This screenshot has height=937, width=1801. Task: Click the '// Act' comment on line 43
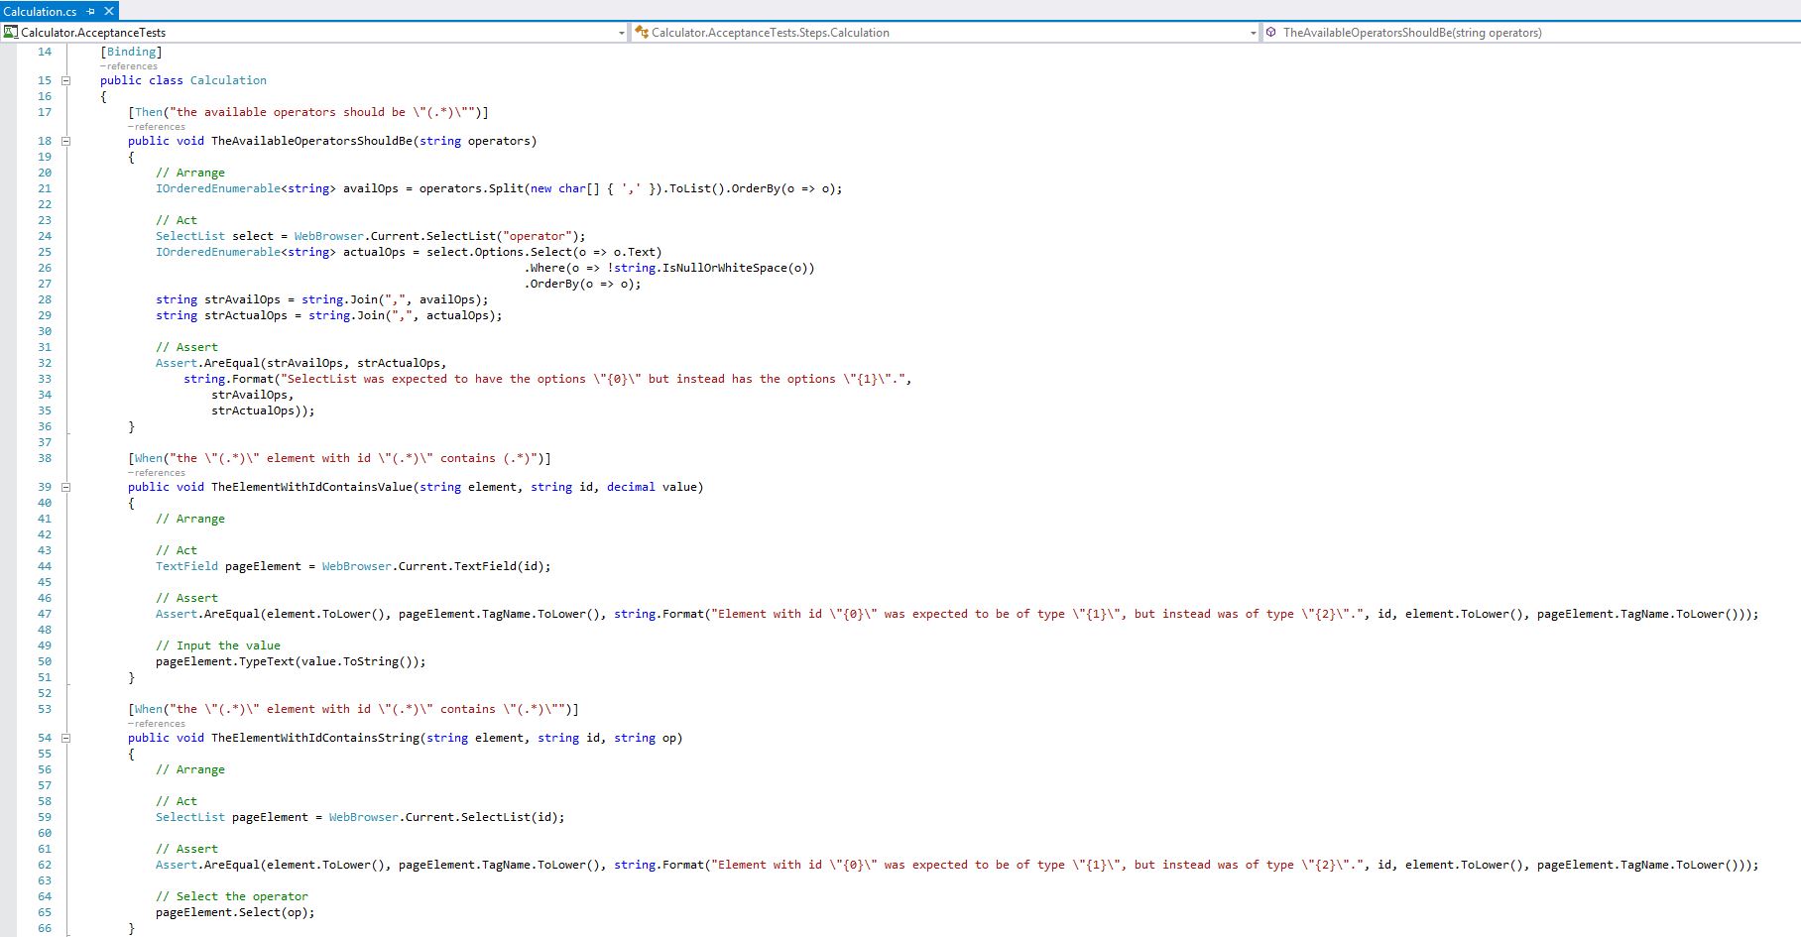pos(177,550)
